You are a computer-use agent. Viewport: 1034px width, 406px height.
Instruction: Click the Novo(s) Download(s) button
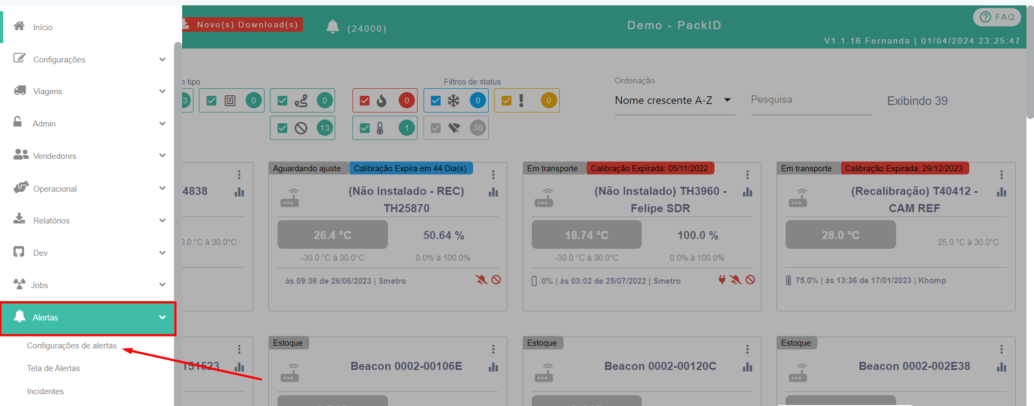[x=242, y=25]
